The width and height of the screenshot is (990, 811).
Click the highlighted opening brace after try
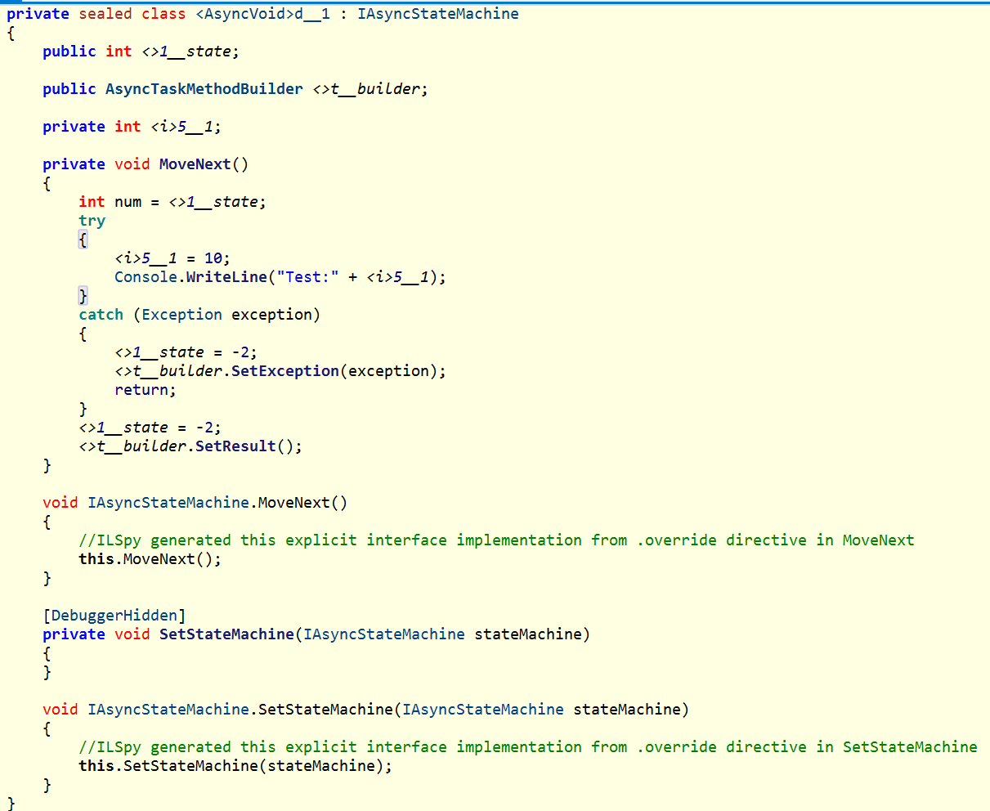pyautogui.click(x=83, y=240)
